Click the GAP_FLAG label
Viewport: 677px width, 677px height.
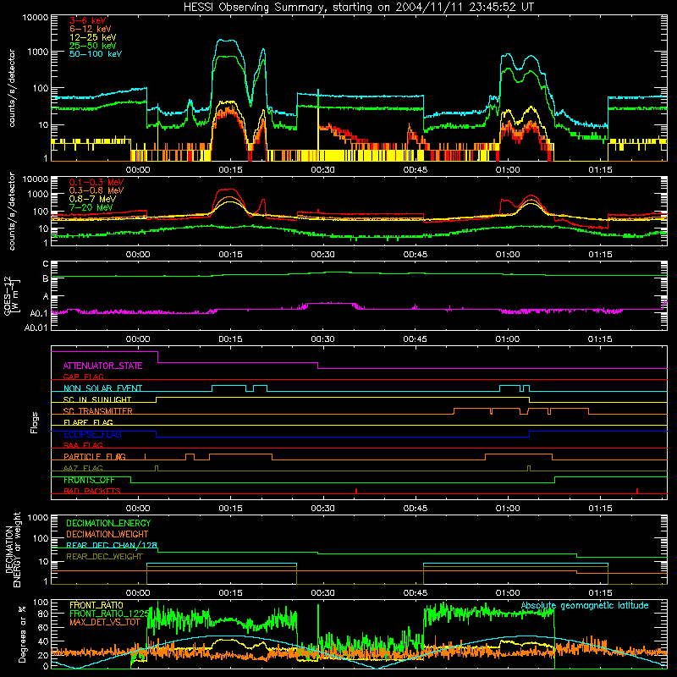tap(83, 377)
